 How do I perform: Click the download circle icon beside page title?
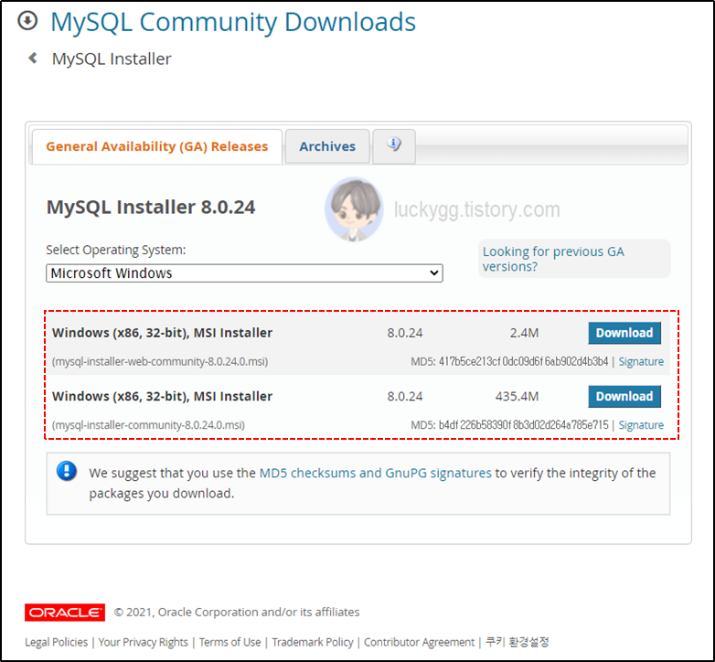click(27, 21)
